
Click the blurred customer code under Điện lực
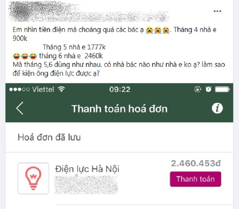[86, 185]
